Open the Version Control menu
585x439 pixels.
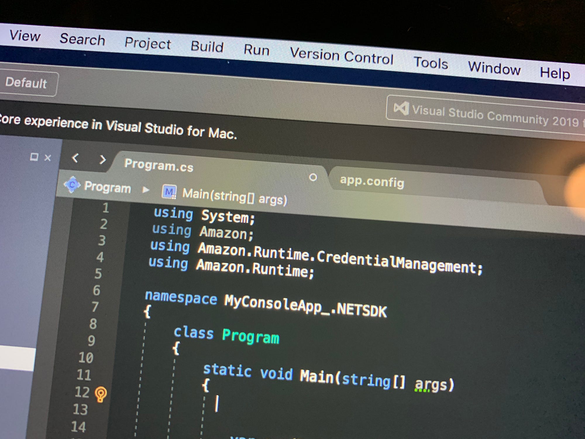tap(342, 56)
